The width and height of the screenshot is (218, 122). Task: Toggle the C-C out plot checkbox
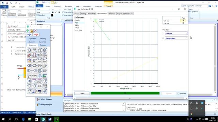[x=183, y=20]
